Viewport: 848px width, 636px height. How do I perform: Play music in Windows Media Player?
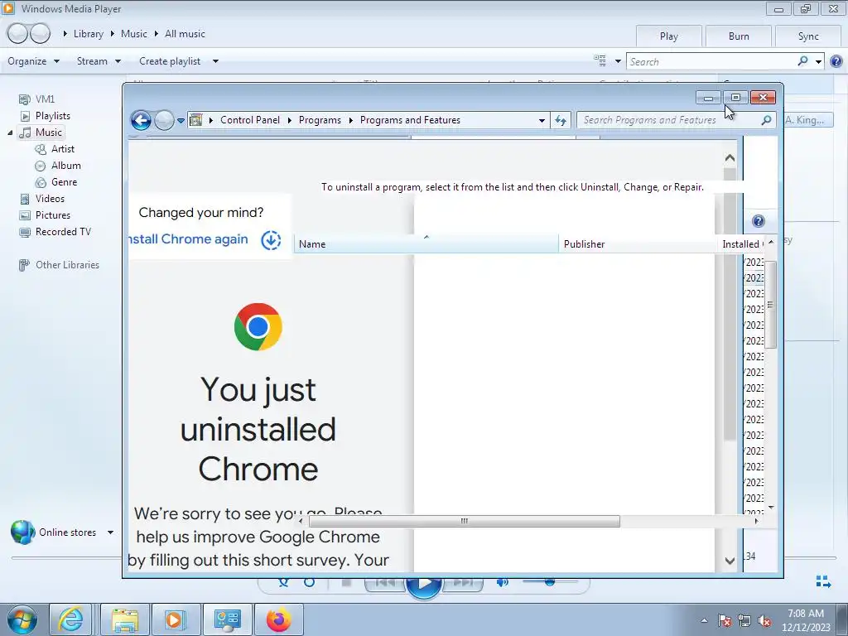pyautogui.click(x=423, y=583)
